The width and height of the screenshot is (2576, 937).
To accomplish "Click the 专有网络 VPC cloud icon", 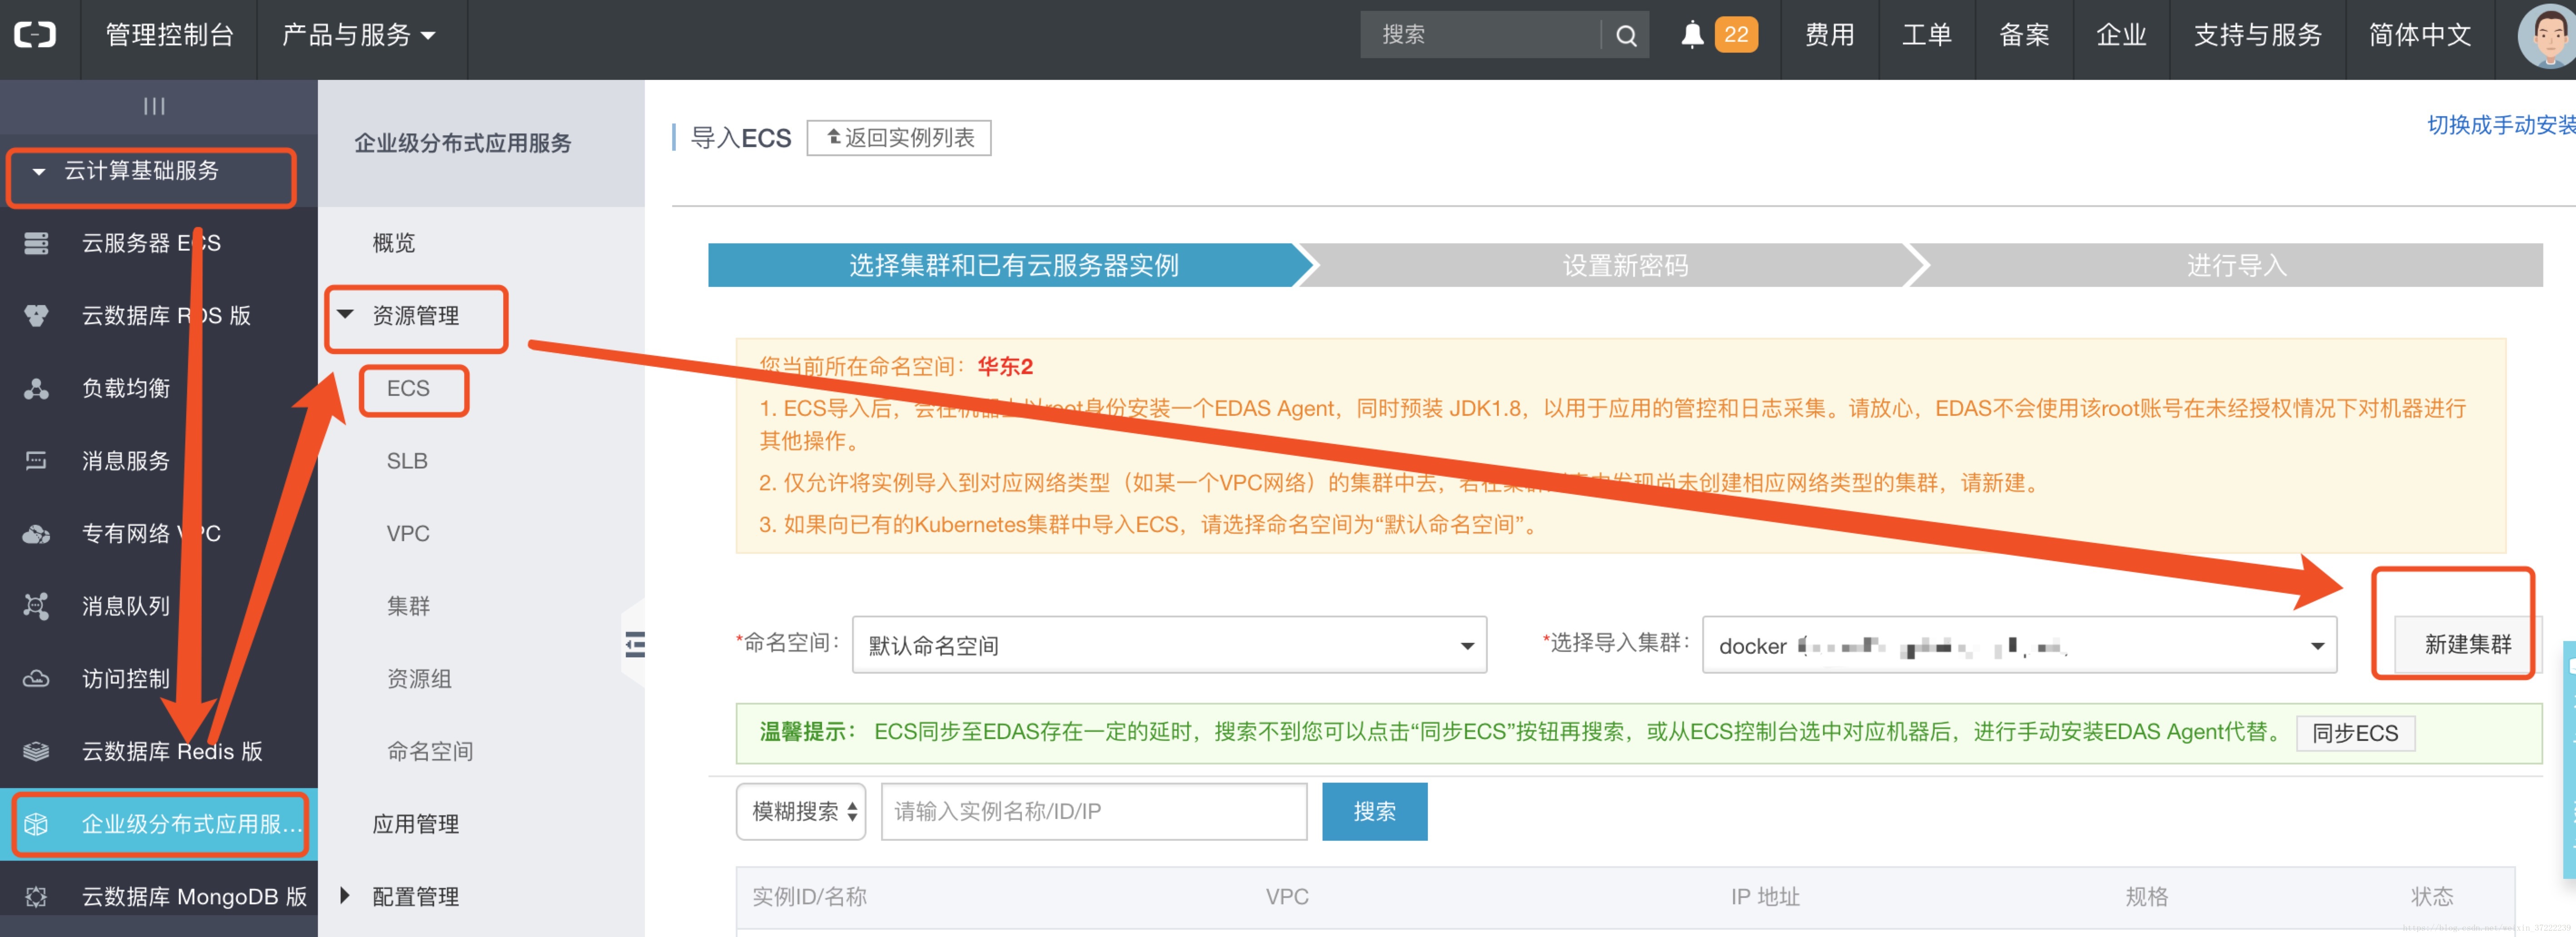I will (x=36, y=534).
